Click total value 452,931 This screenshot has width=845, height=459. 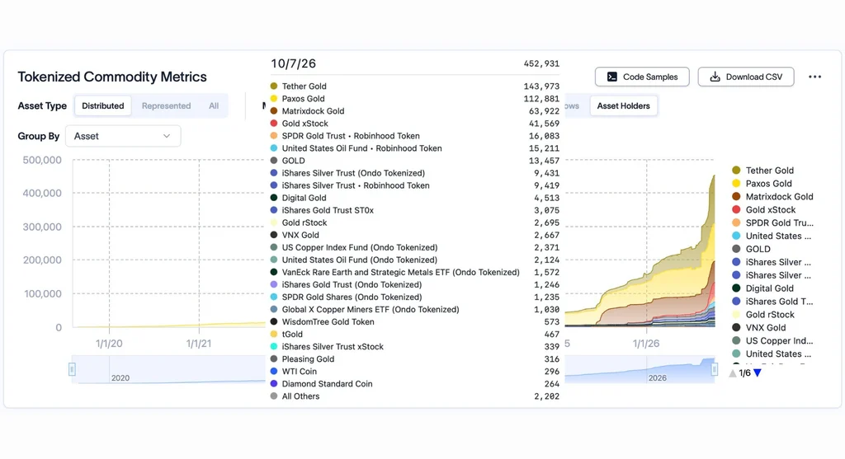pyautogui.click(x=541, y=63)
